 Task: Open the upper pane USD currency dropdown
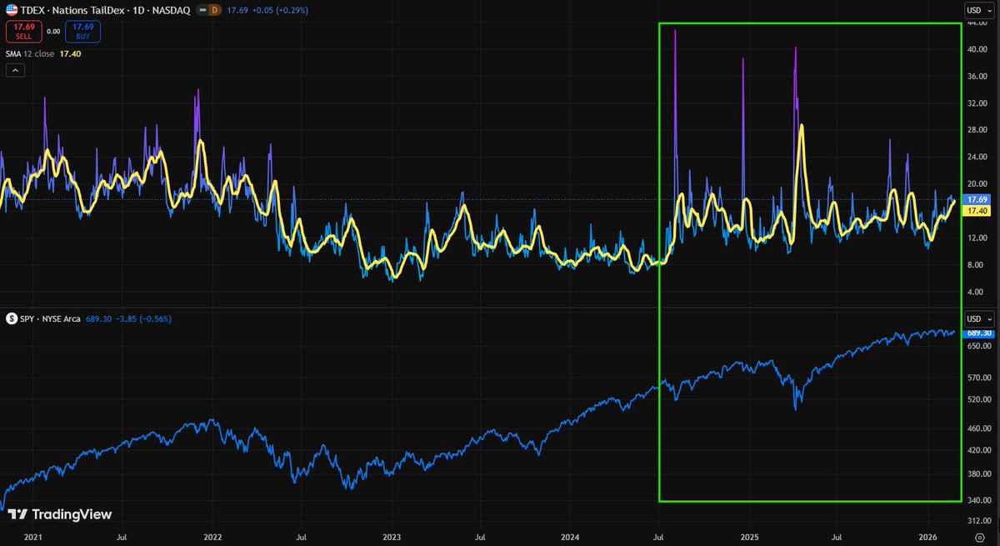[978, 10]
